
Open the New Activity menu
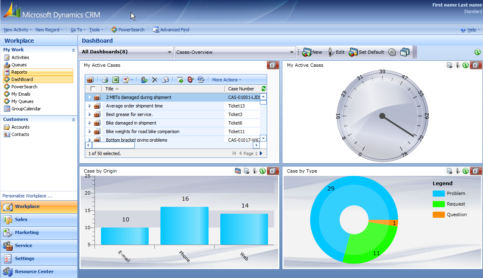click(17, 30)
